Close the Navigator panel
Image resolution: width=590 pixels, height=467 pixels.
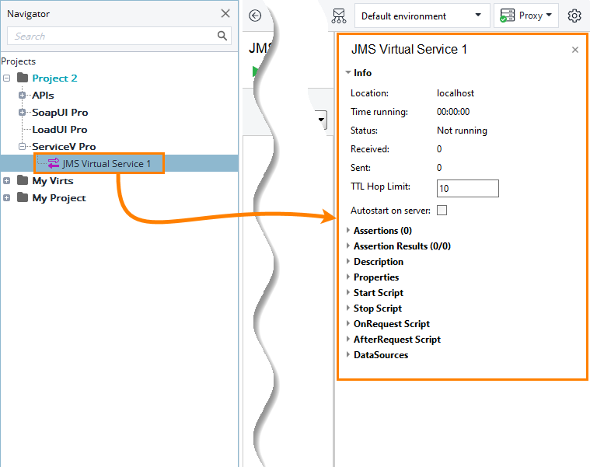[x=225, y=13]
